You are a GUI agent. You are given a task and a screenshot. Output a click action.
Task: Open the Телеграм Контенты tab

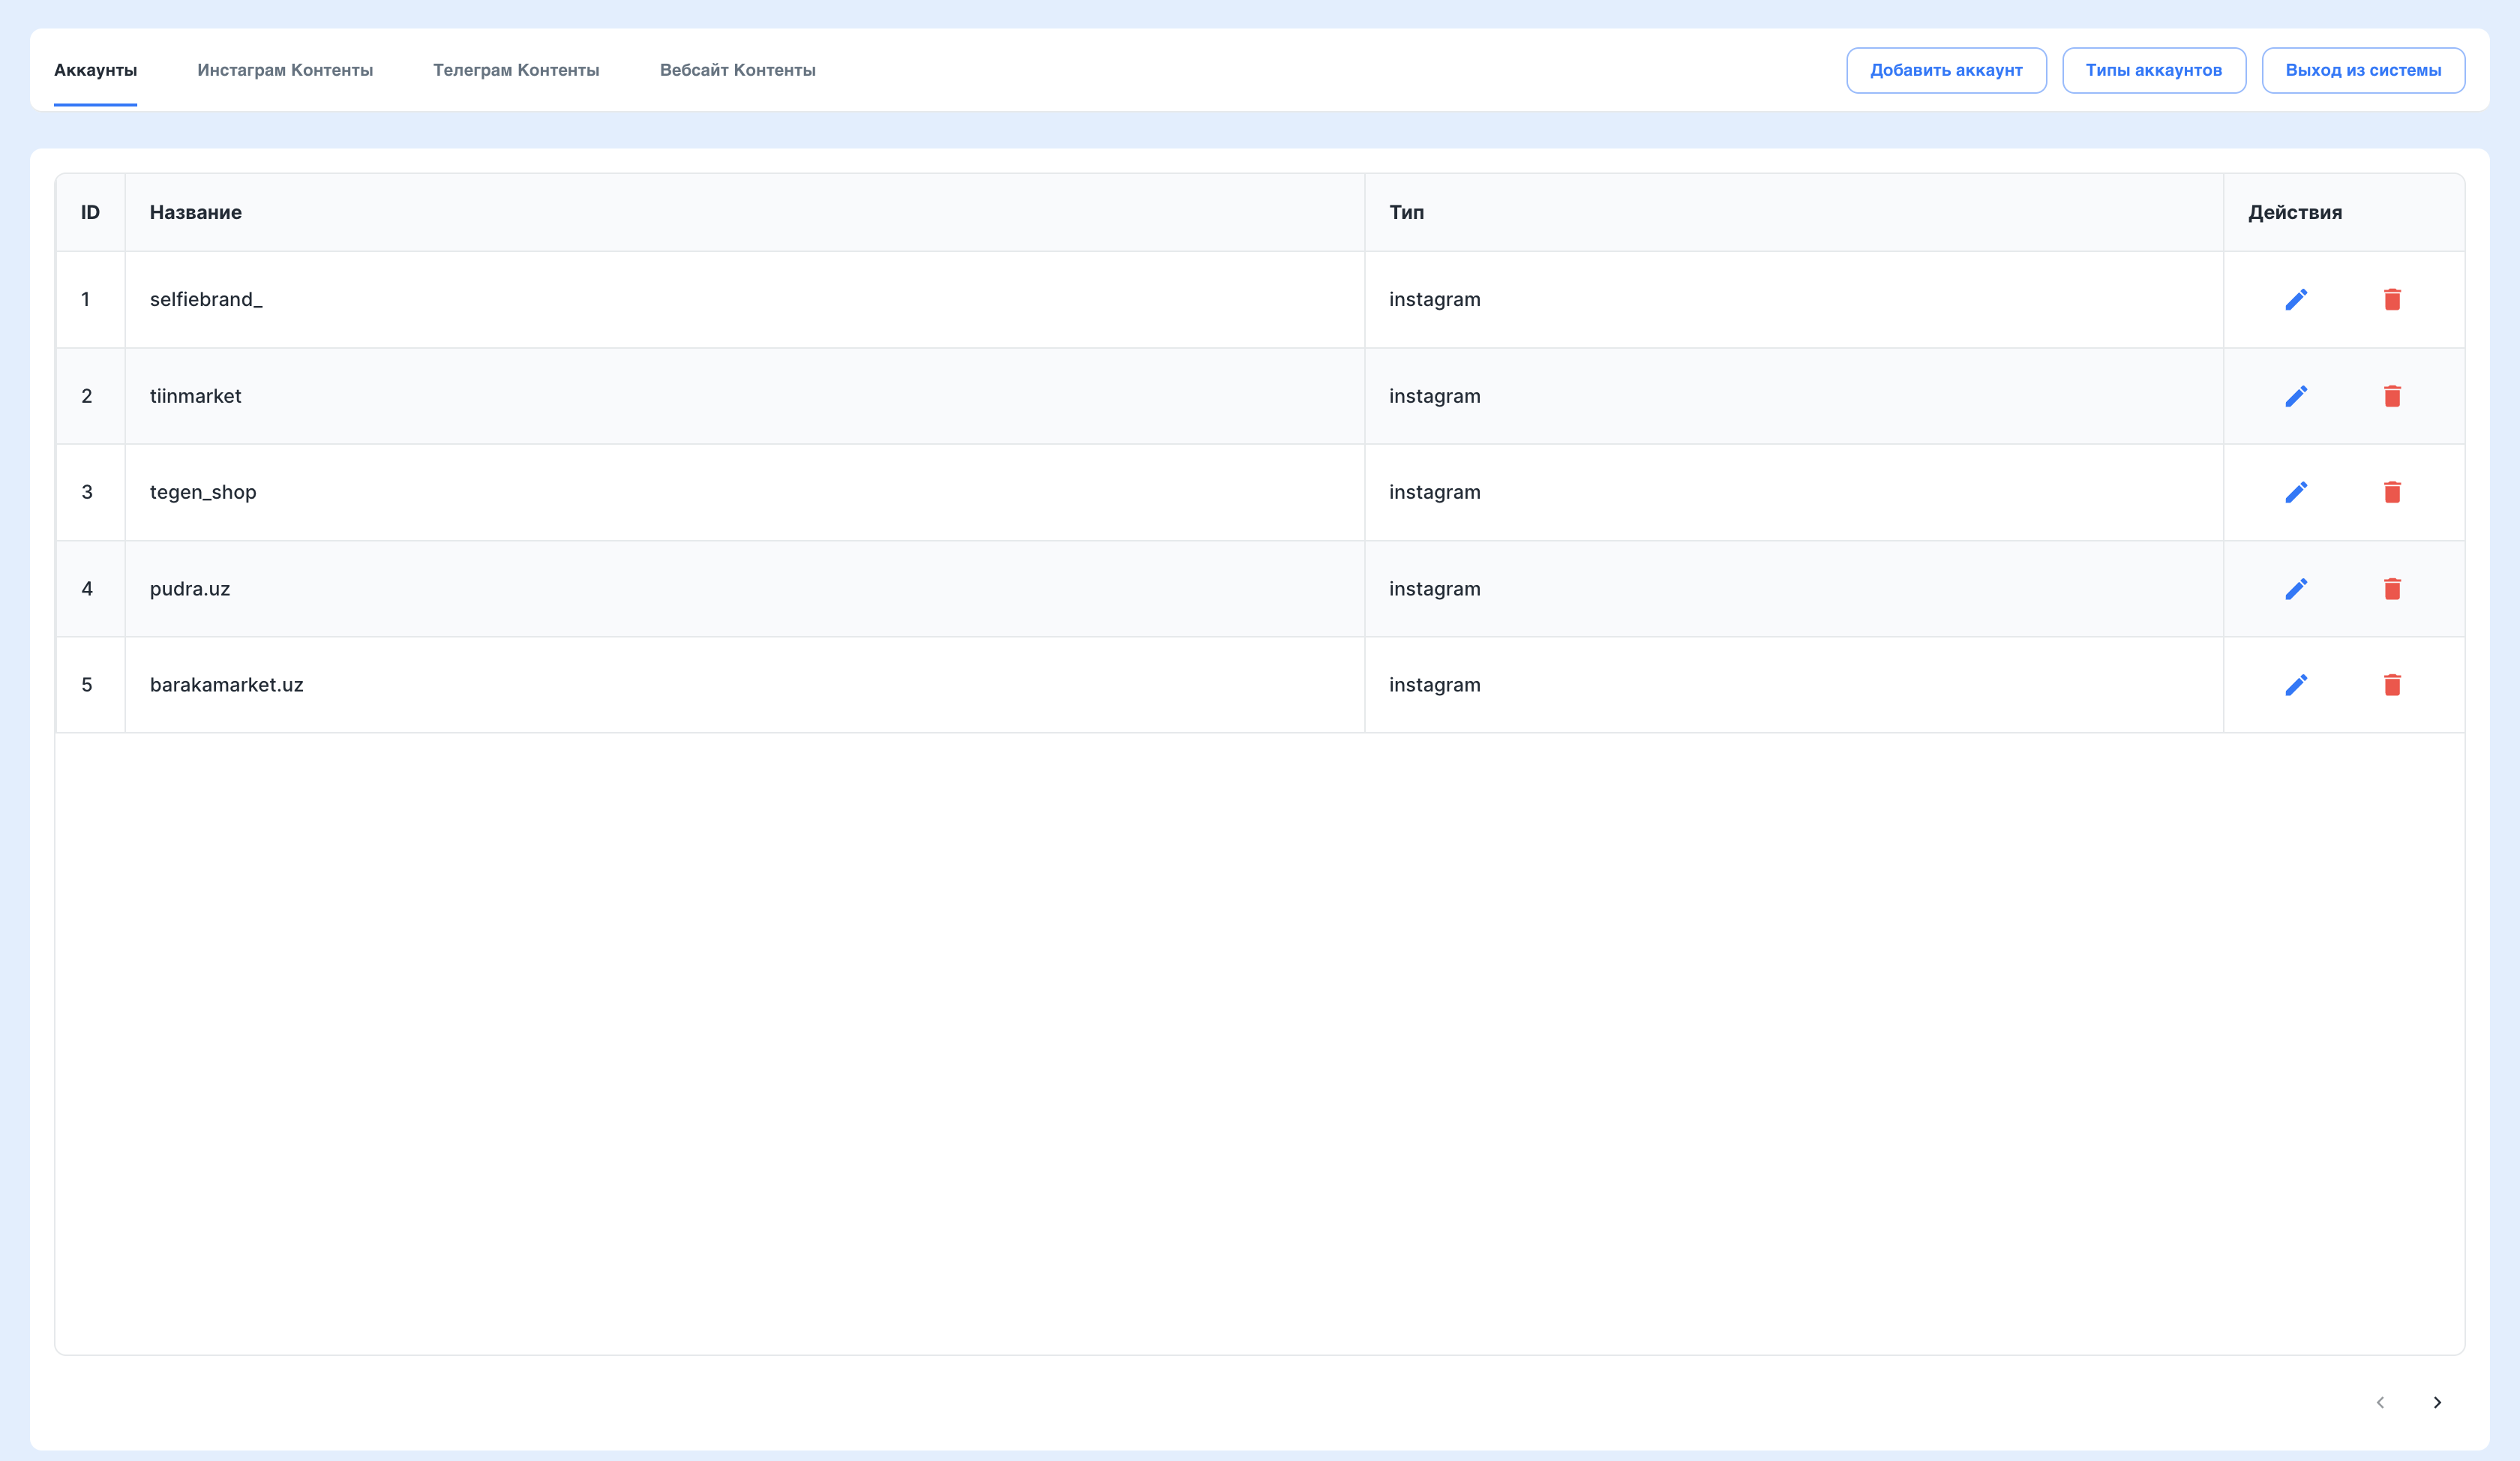[516, 70]
